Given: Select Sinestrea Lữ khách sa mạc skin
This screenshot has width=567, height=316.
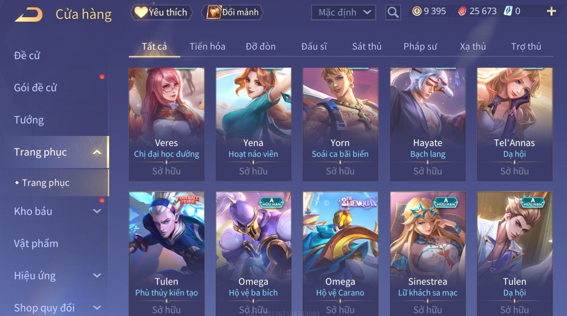Looking at the screenshot, I should click(428, 253).
